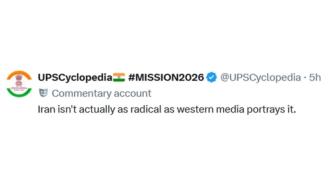332x186 pixels.
Task: Open the post via 5h timestamp
Action: pyautogui.click(x=315, y=77)
